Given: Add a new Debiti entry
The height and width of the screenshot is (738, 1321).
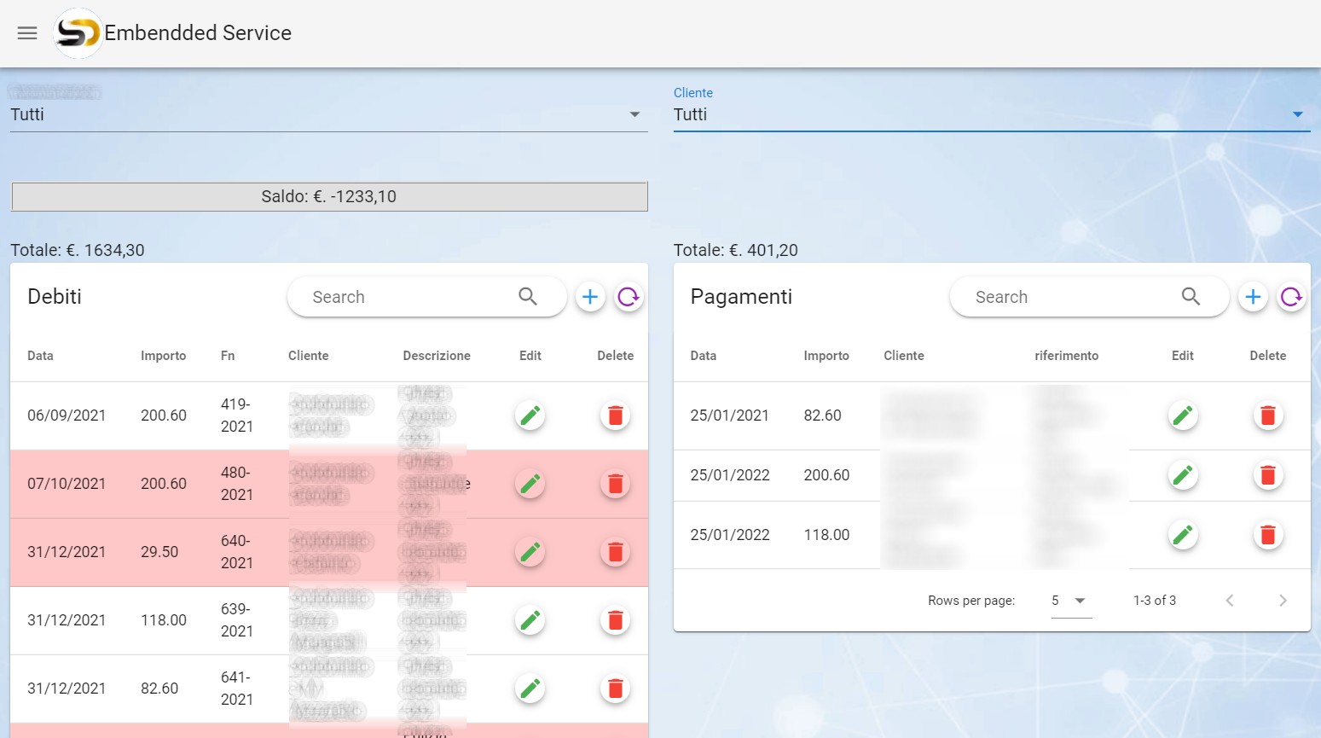Looking at the screenshot, I should click(x=590, y=297).
